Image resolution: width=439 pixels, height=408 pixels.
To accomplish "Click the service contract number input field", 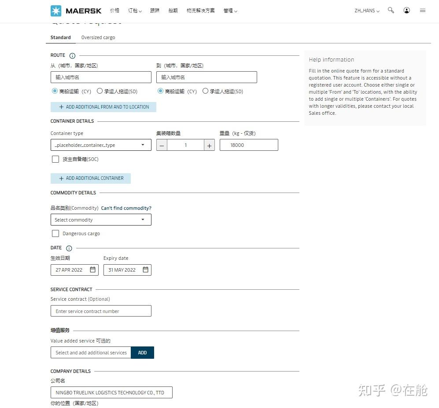I will tap(101, 311).
